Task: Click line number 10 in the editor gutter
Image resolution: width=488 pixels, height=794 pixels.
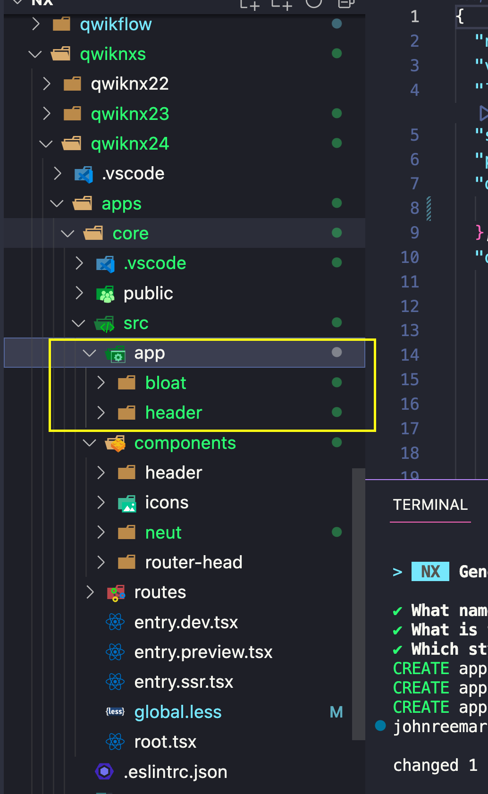Action: coord(410,257)
